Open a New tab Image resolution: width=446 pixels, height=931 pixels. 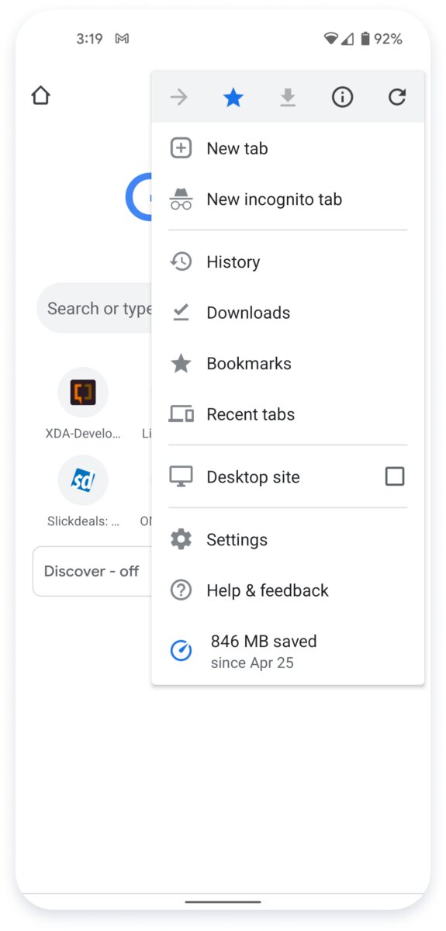click(x=288, y=148)
